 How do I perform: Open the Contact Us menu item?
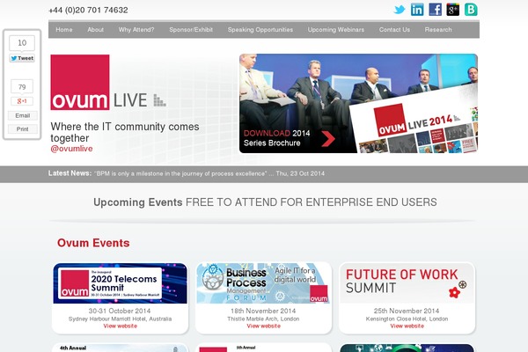(394, 30)
